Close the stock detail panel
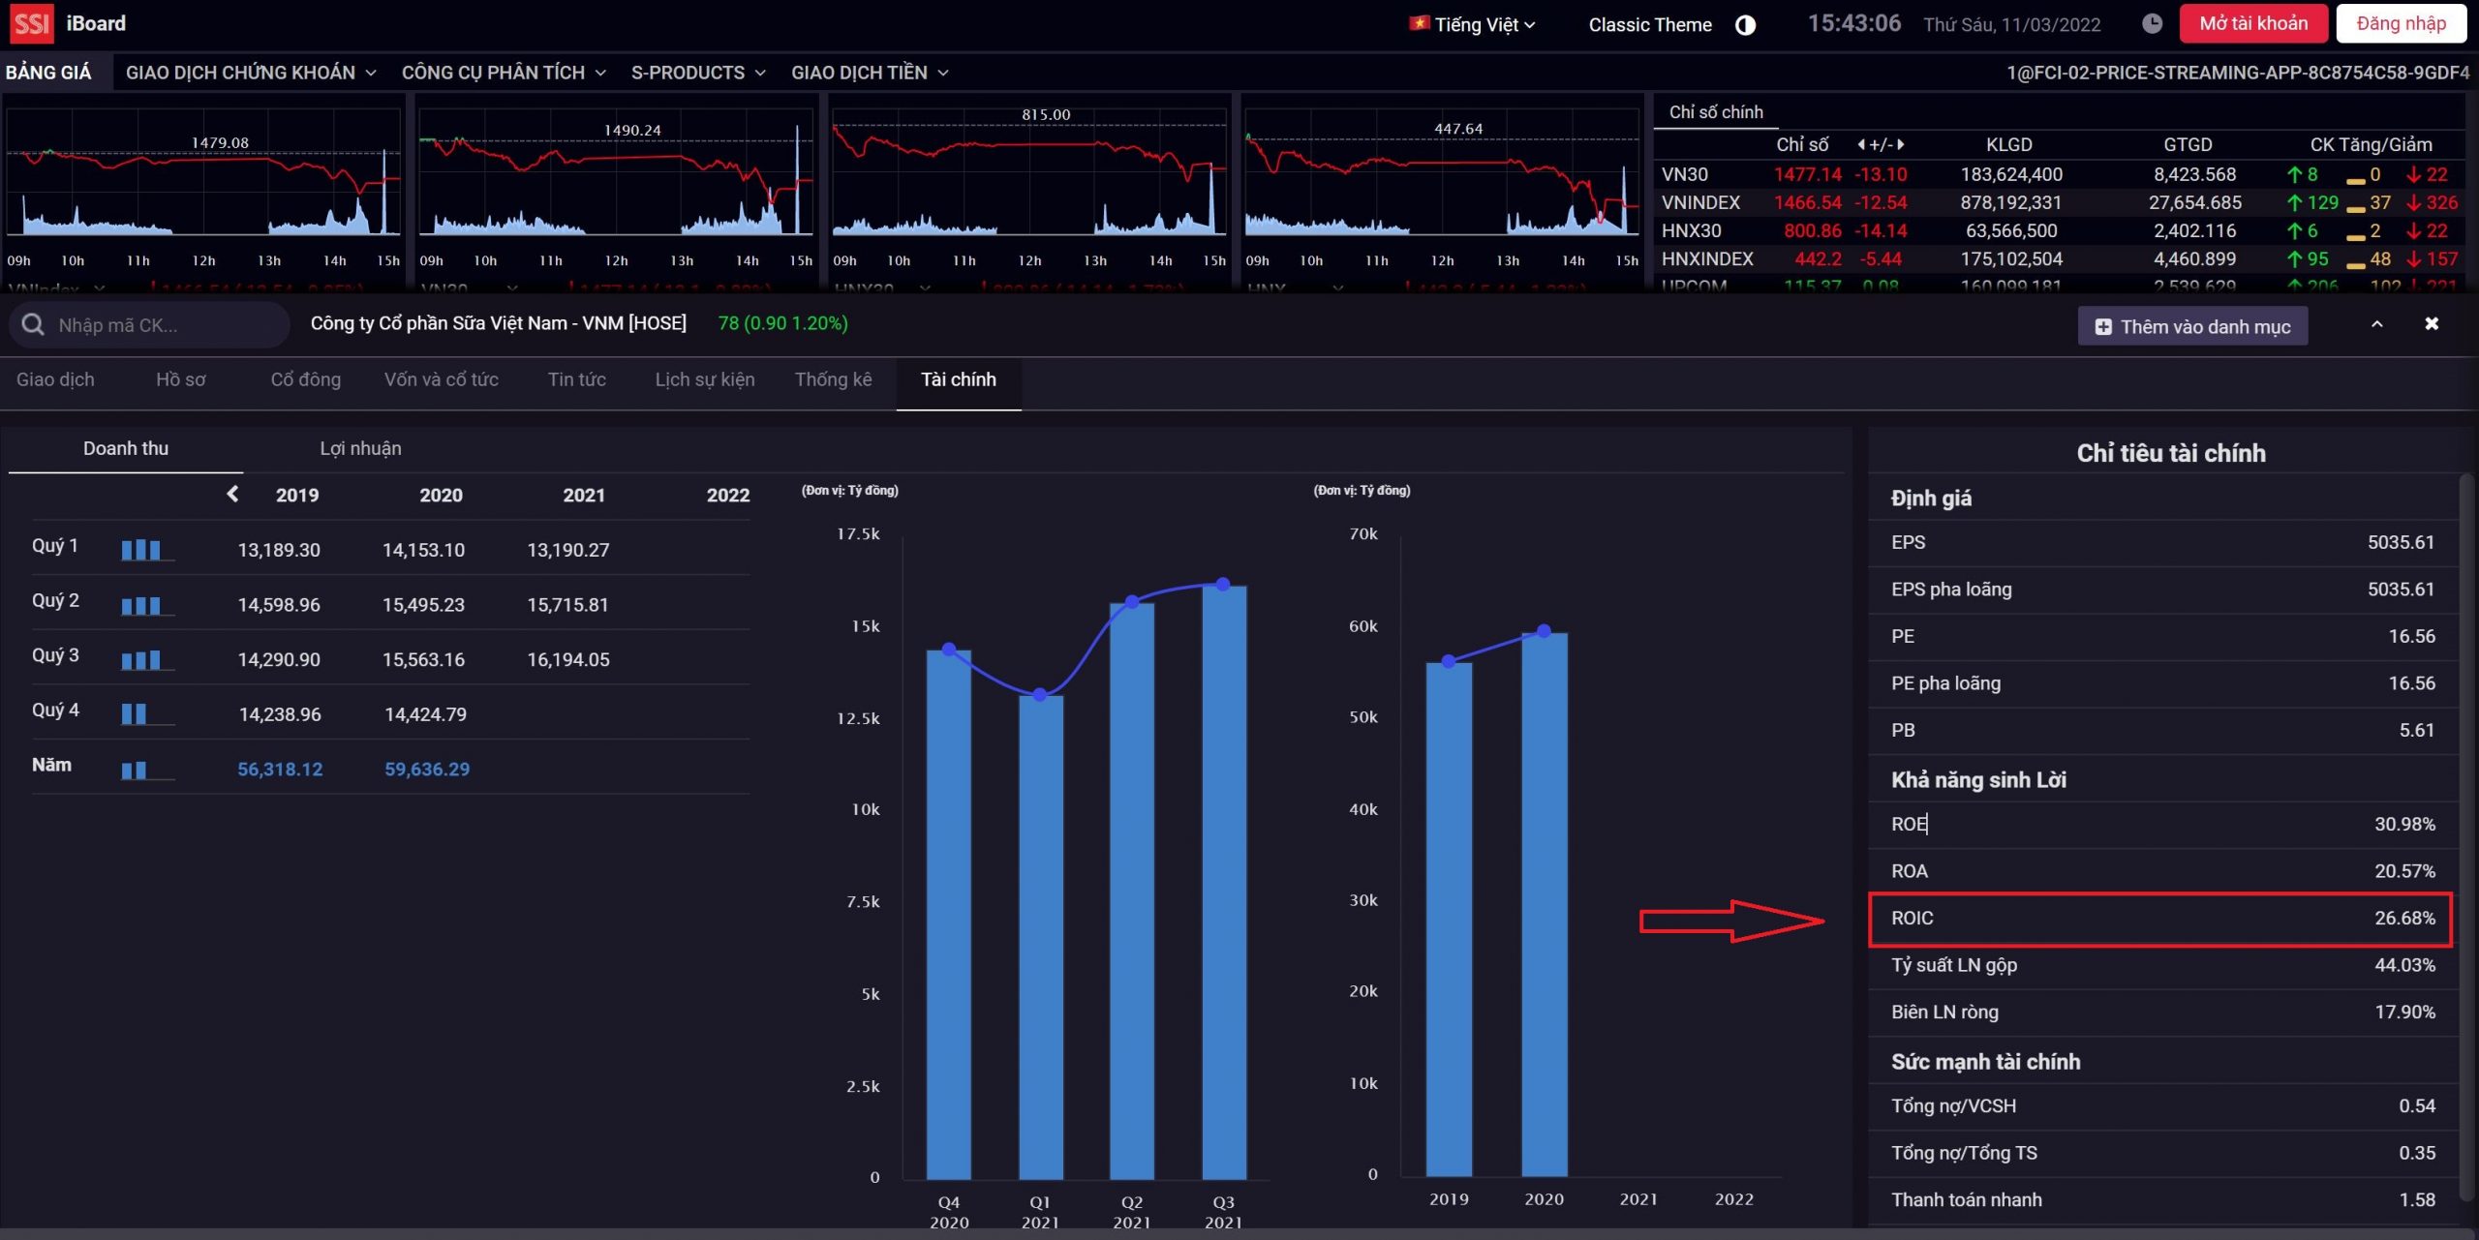 2432,323
